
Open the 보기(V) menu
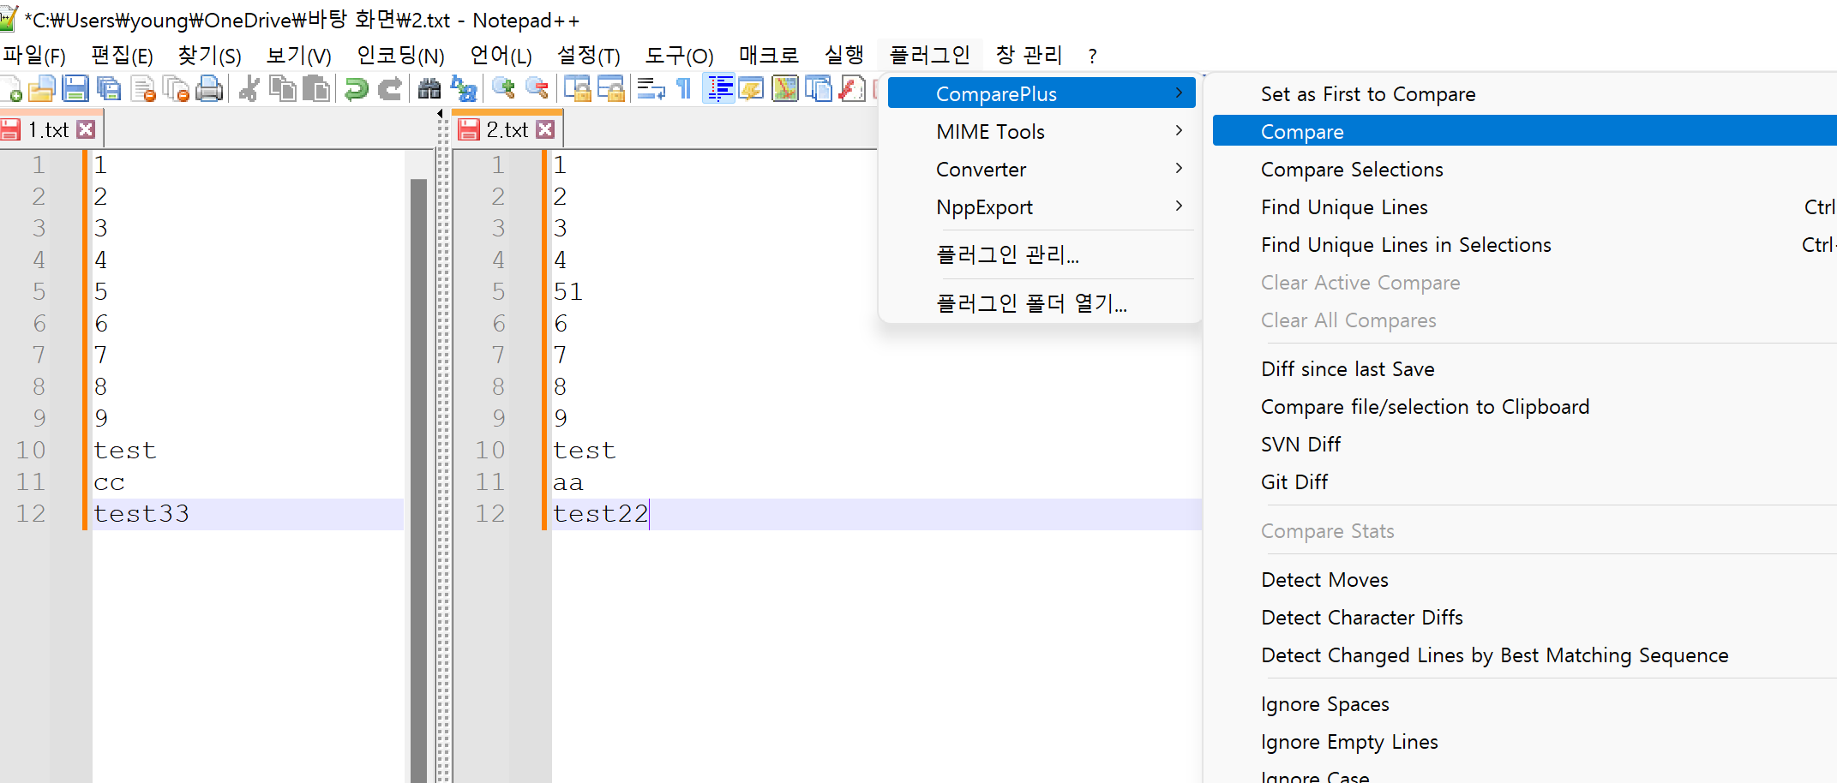[298, 56]
